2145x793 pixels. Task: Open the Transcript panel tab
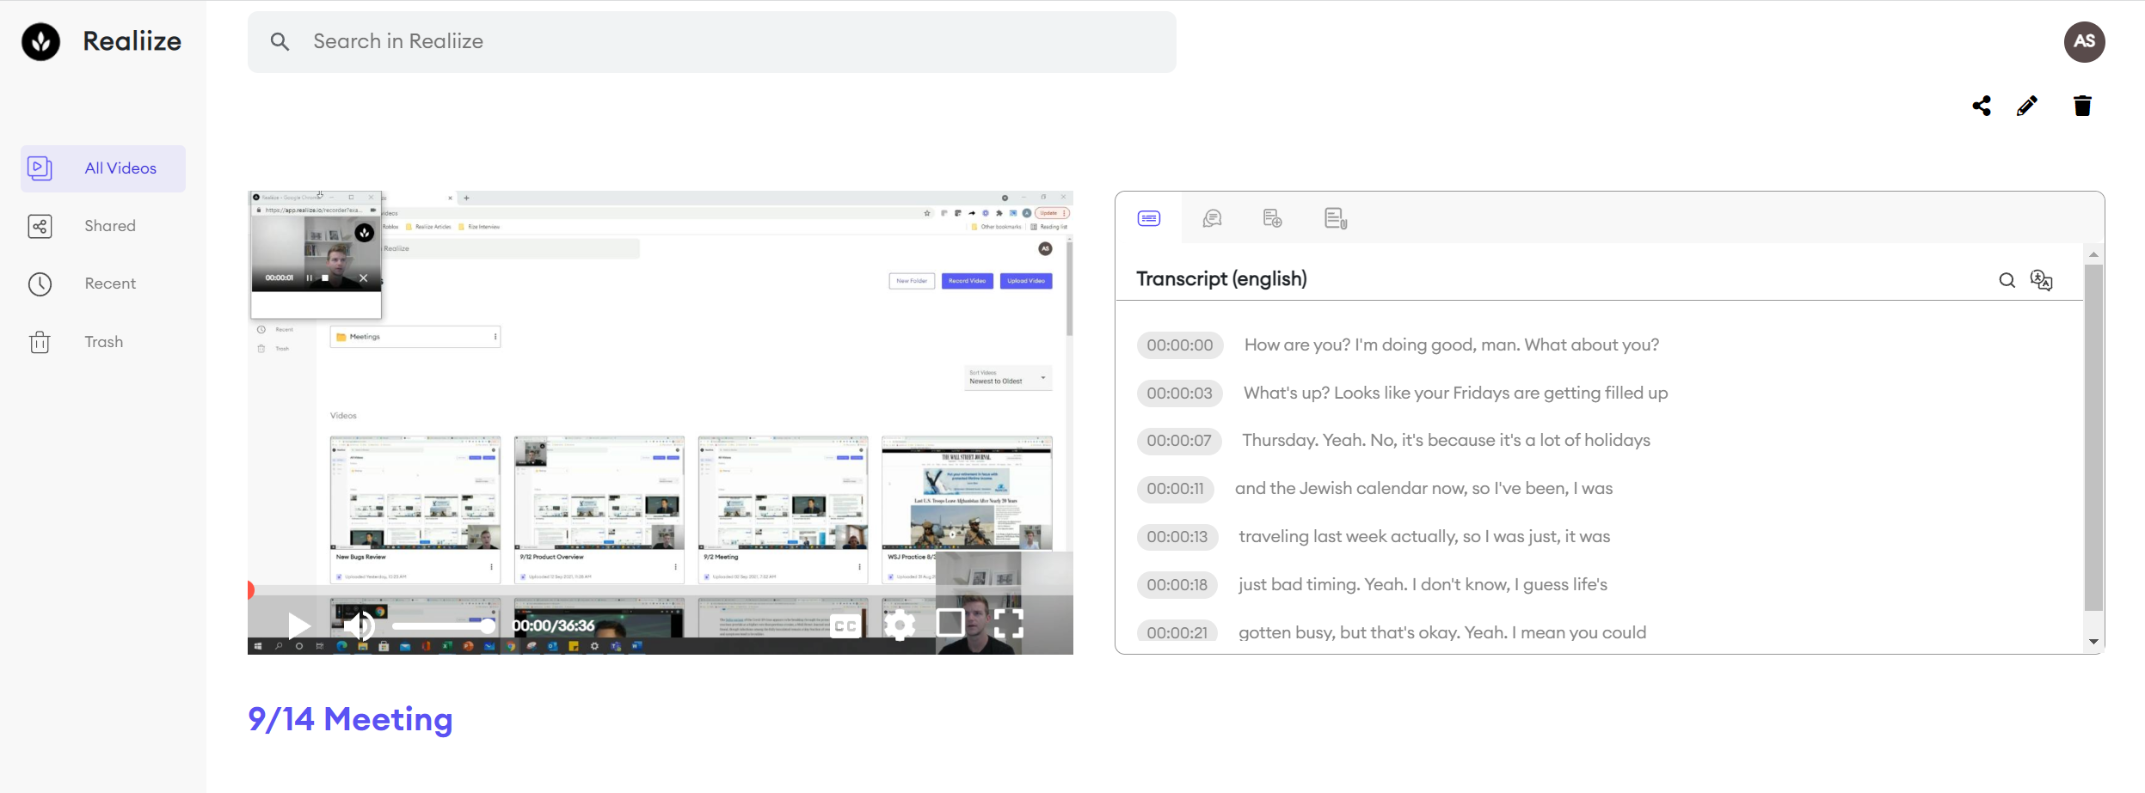point(1151,219)
